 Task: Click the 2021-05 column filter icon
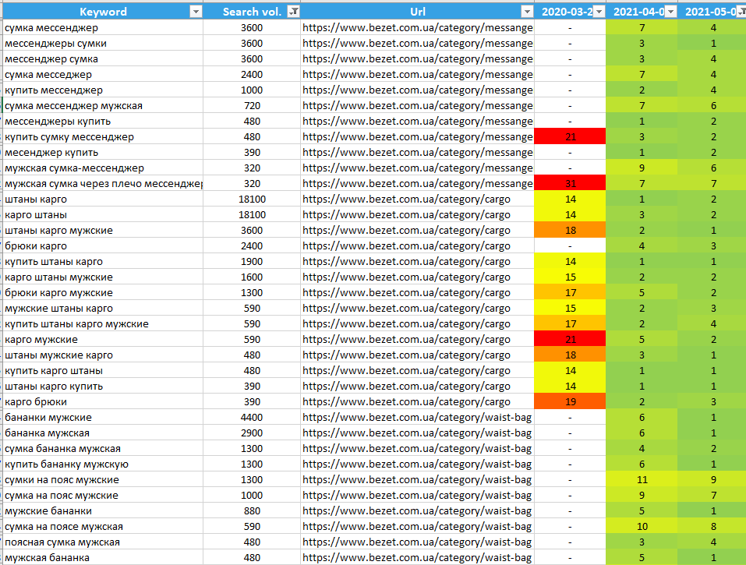click(740, 12)
